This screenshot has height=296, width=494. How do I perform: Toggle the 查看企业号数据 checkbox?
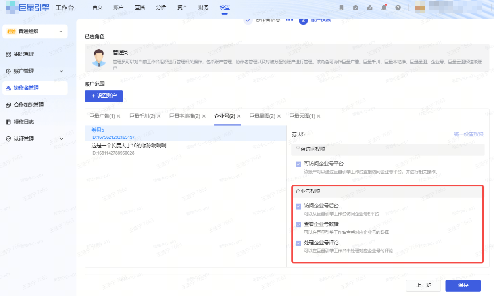pos(298,225)
